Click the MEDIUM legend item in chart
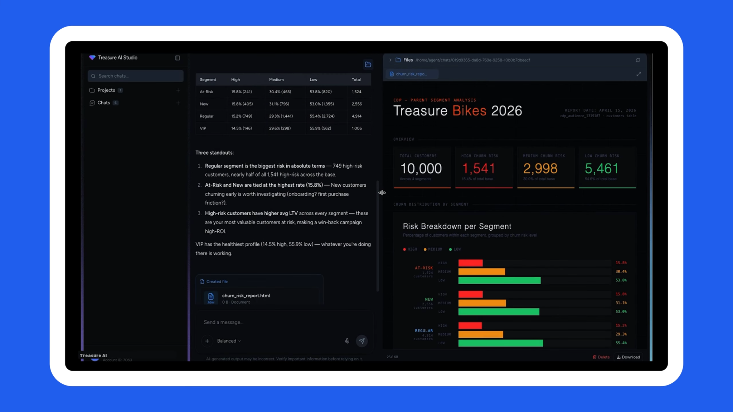The image size is (733, 412). click(433, 249)
